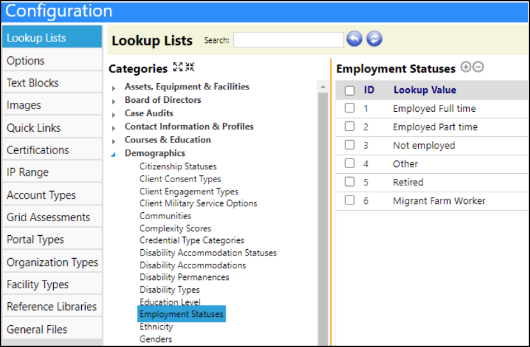Select Disability Permanences in the tree

coord(184,277)
